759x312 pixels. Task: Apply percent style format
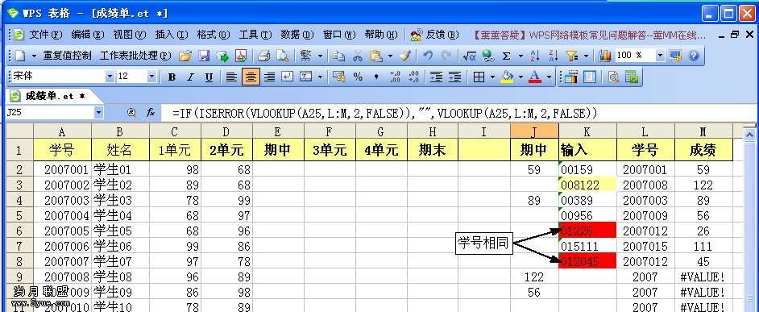pos(358,77)
